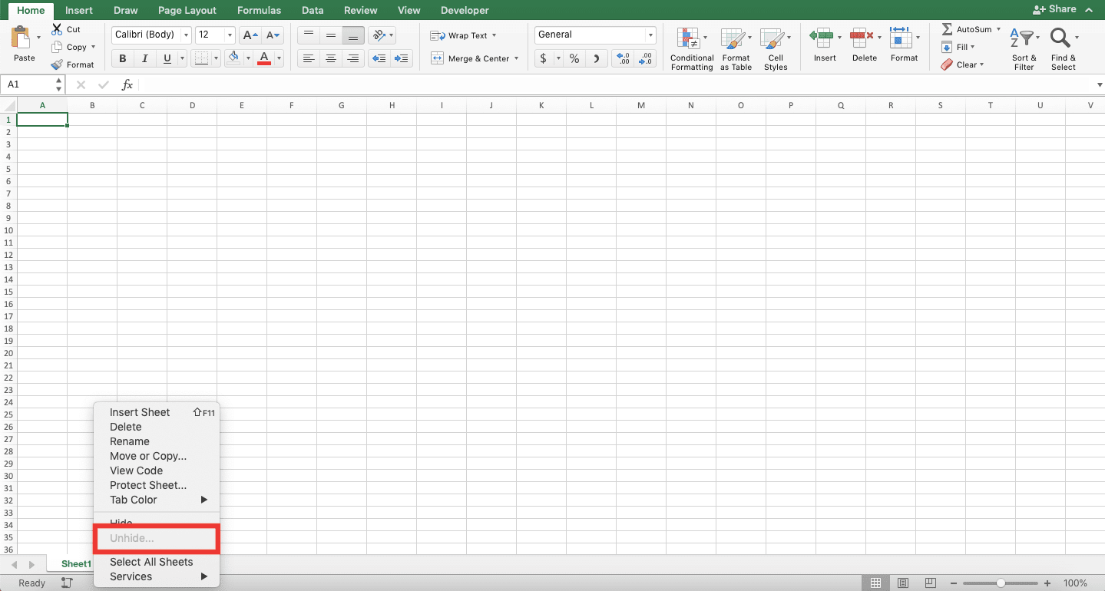
Task: Open Cell Styles gallery
Action: pos(775,48)
